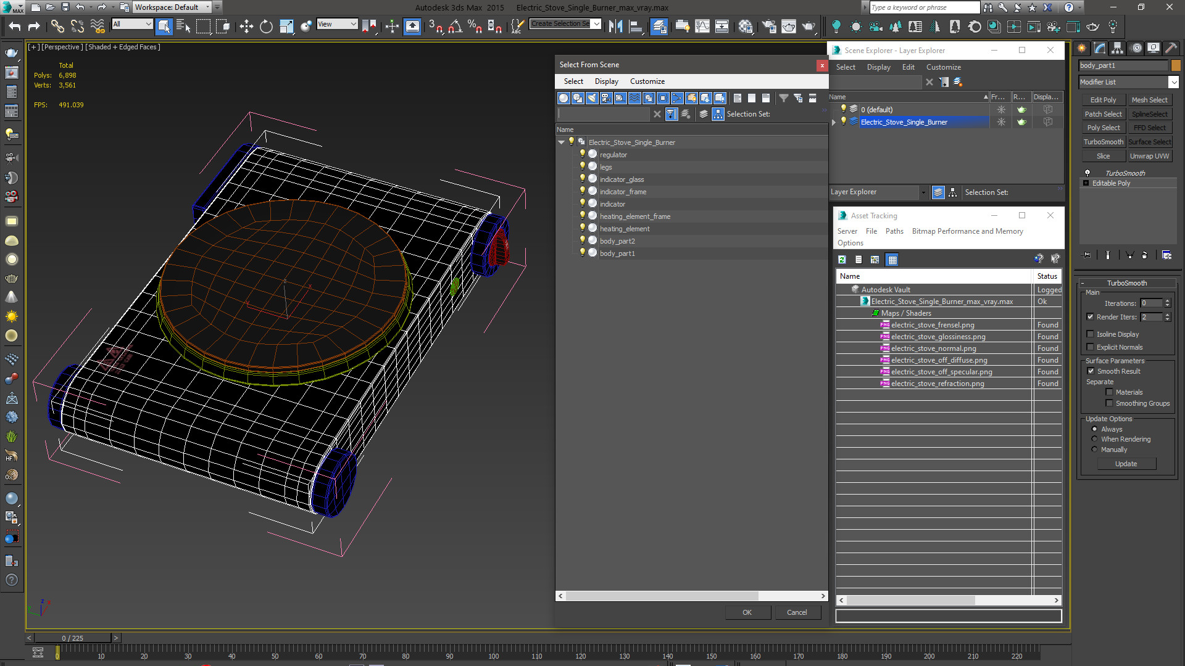
Task: Open the Paths menu in Asset Tracking
Action: (894, 231)
